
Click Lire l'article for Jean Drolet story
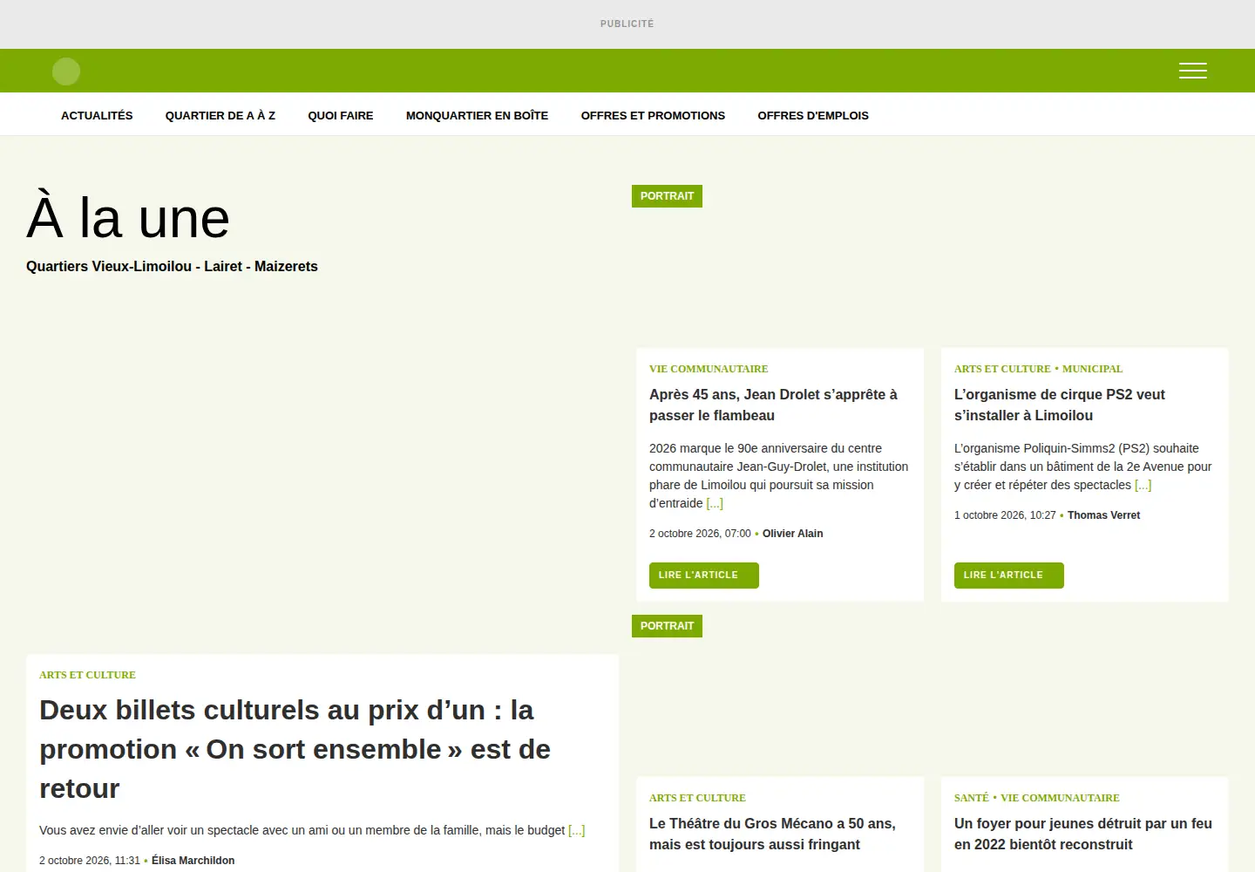pyautogui.click(x=704, y=576)
